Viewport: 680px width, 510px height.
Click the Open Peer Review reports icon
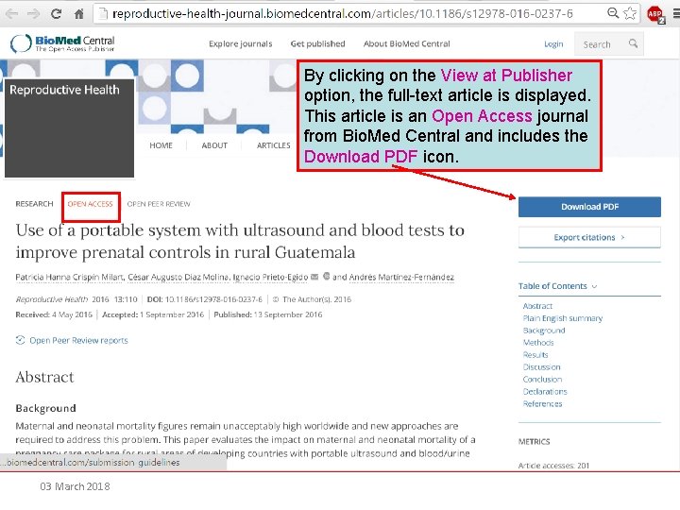click(x=20, y=340)
